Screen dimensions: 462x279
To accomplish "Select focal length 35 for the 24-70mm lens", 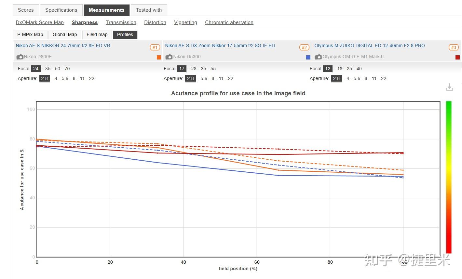I will 48,69.
